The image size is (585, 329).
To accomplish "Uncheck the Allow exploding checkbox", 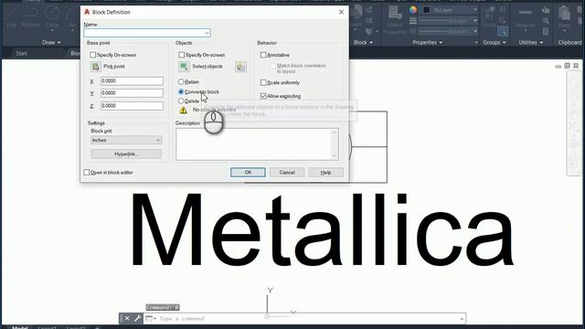I will click(x=263, y=96).
